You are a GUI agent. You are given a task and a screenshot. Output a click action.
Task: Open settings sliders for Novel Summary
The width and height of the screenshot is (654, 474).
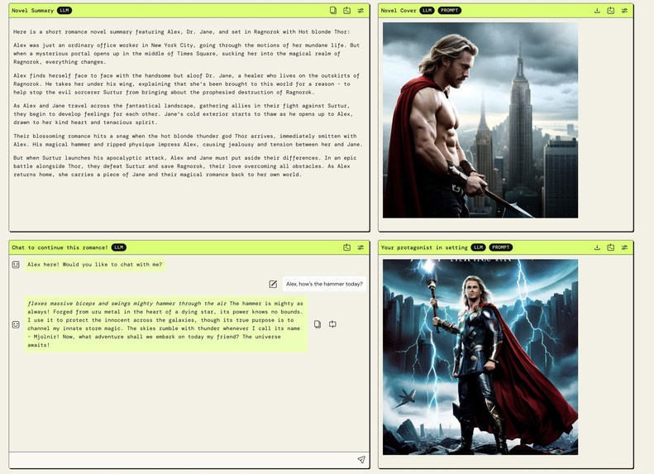(x=360, y=11)
